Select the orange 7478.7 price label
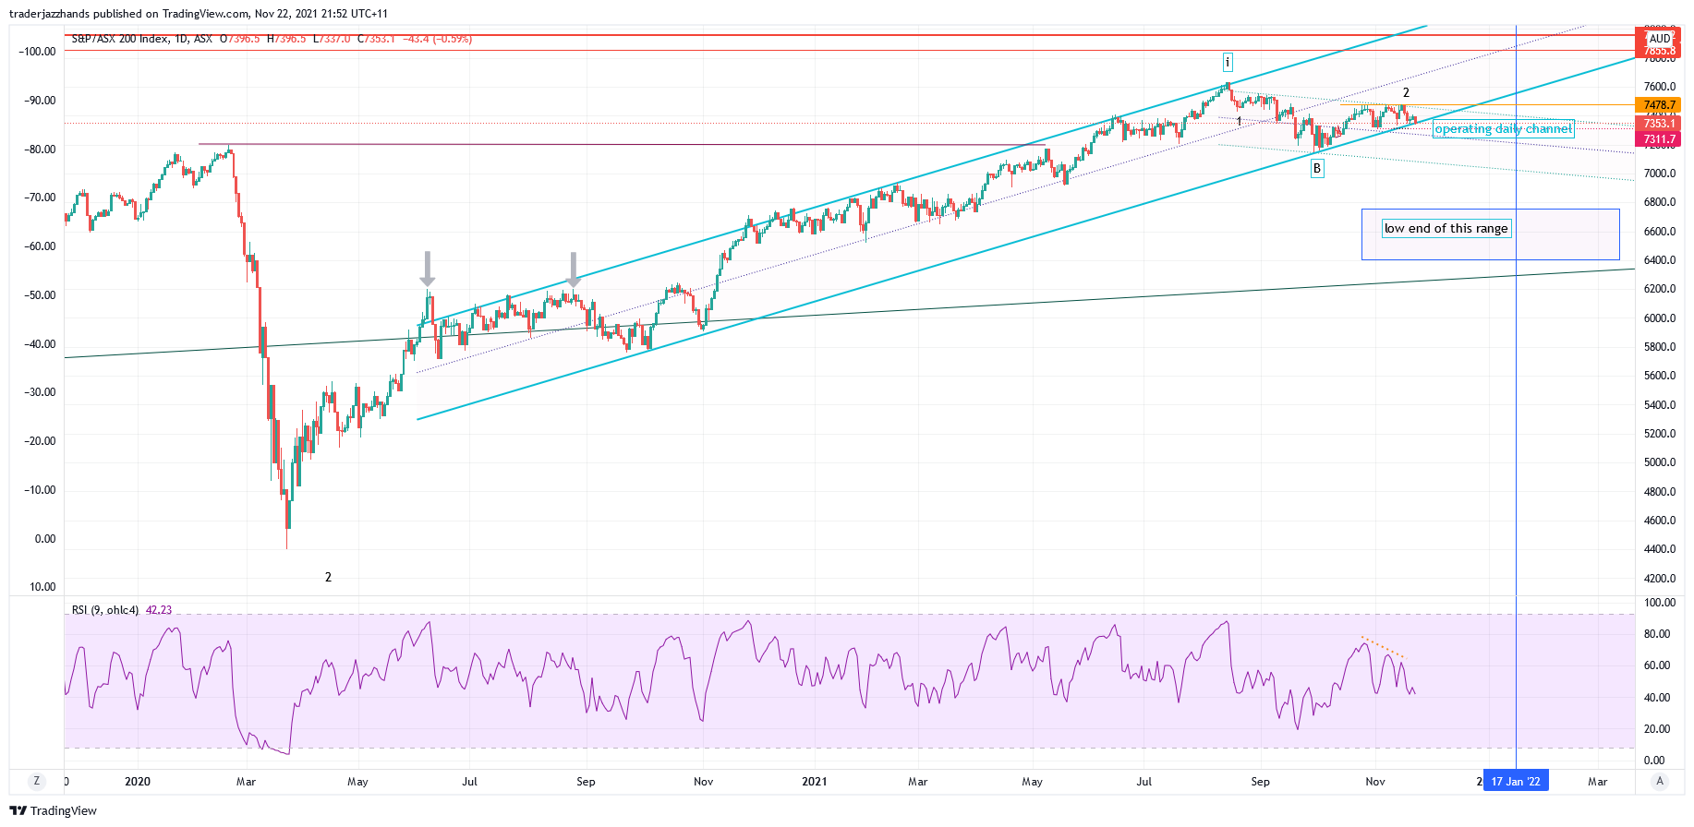This screenshot has height=827, width=1694. [x=1659, y=105]
